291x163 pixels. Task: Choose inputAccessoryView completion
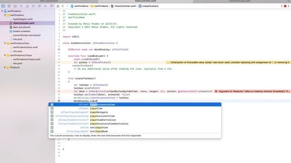click(135, 105)
